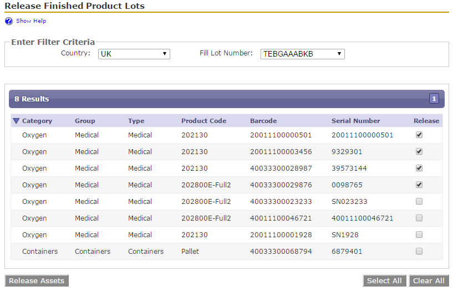Uncheck release for barcode 20011100000501
This screenshot has height=291, width=453.
(x=419, y=135)
